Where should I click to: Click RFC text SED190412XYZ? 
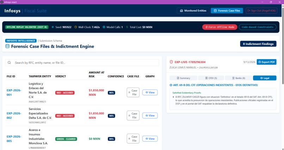tap(37, 122)
